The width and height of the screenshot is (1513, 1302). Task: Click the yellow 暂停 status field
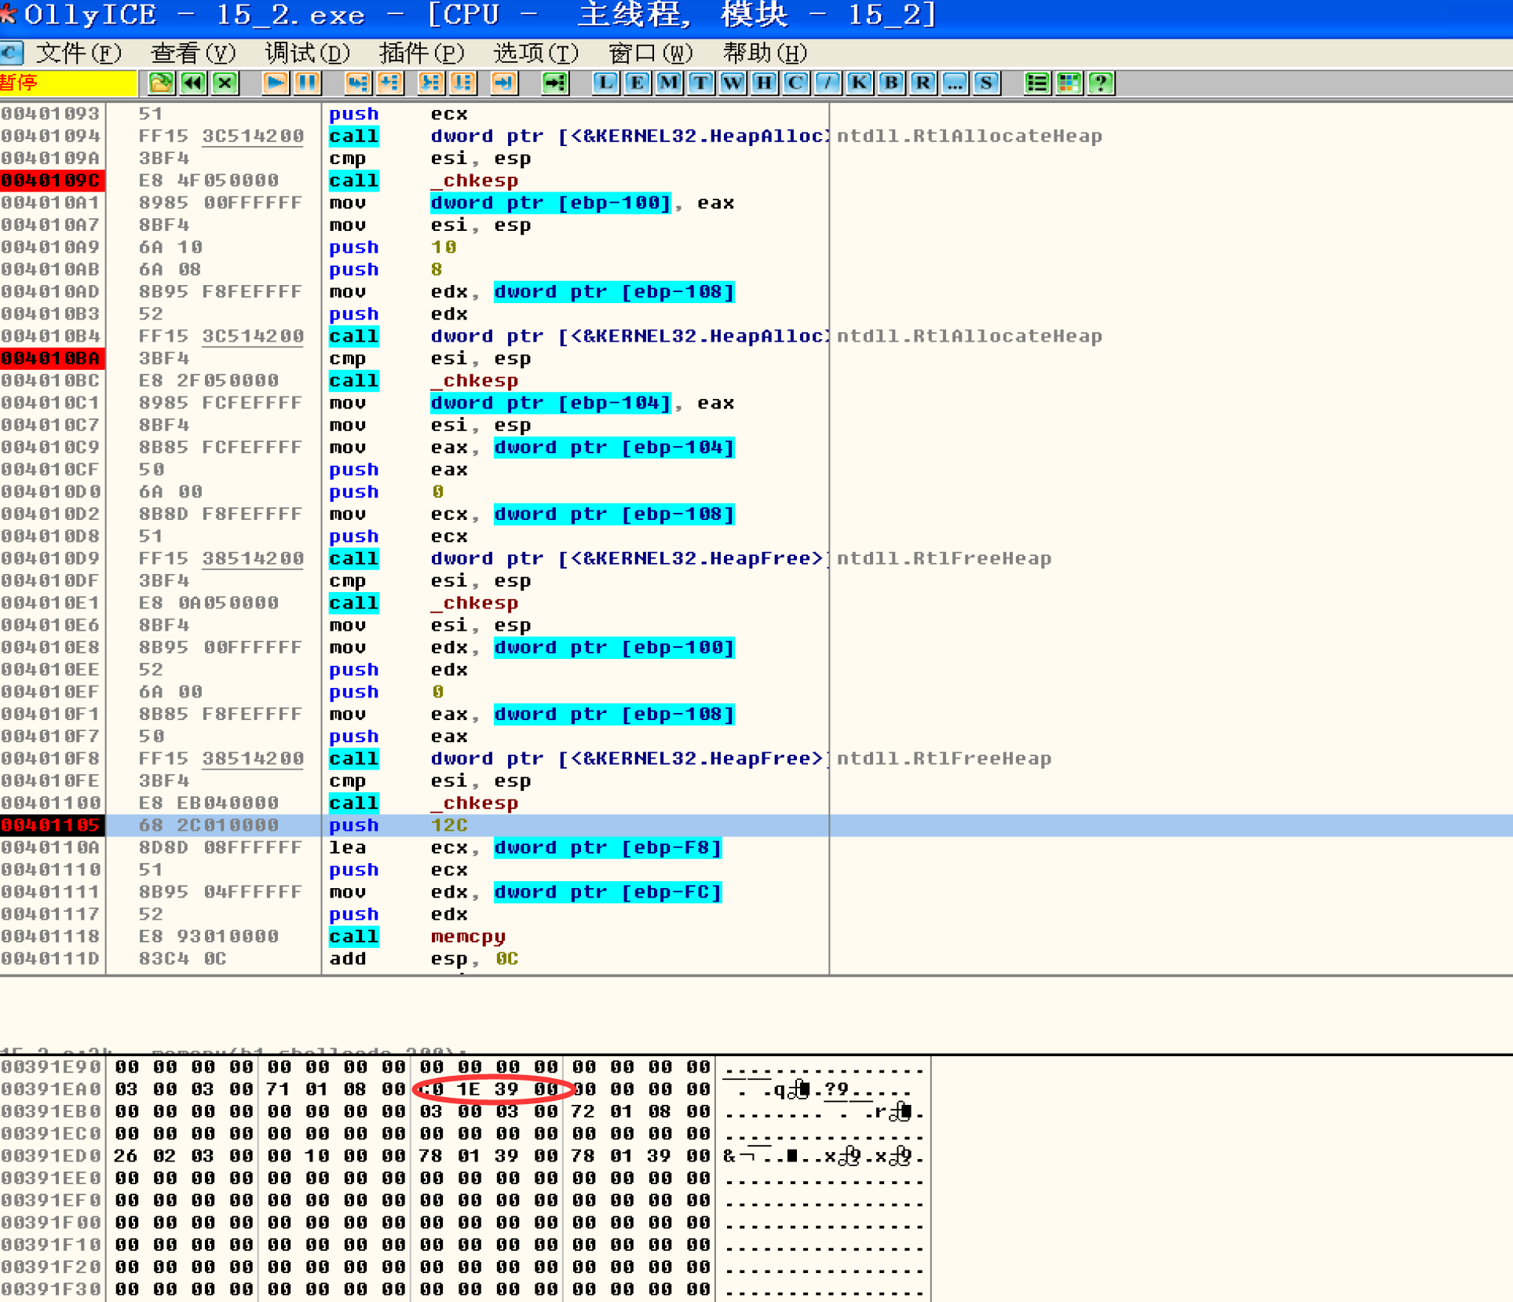[x=68, y=83]
